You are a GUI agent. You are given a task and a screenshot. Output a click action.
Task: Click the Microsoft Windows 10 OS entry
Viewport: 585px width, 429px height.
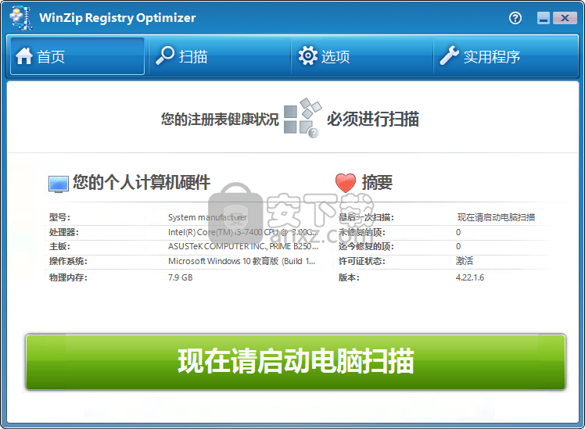(241, 262)
